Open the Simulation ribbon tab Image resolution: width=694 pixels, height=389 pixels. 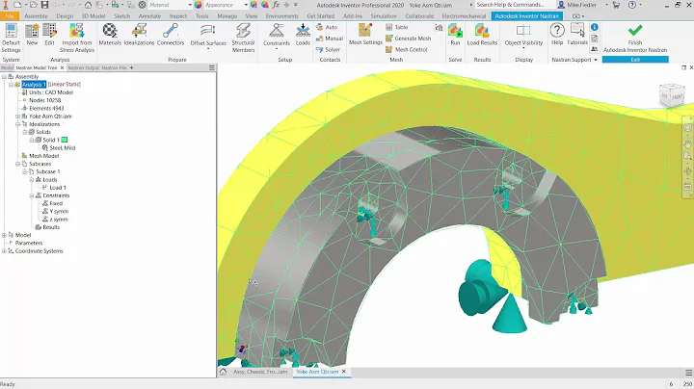click(384, 16)
